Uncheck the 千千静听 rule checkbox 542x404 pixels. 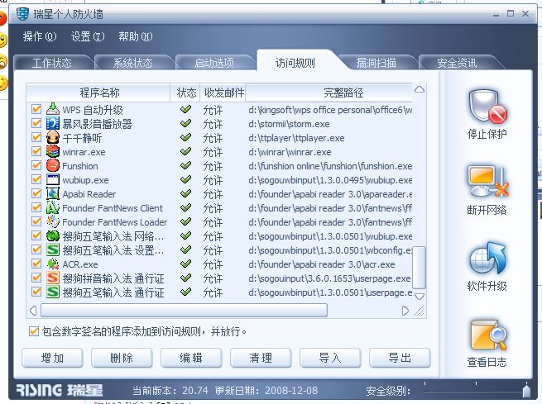pyautogui.click(x=36, y=137)
